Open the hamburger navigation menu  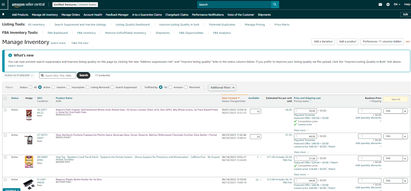pyautogui.click(x=3, y=4)
